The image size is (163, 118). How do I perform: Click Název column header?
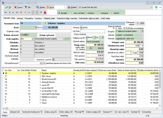point(57,70)
